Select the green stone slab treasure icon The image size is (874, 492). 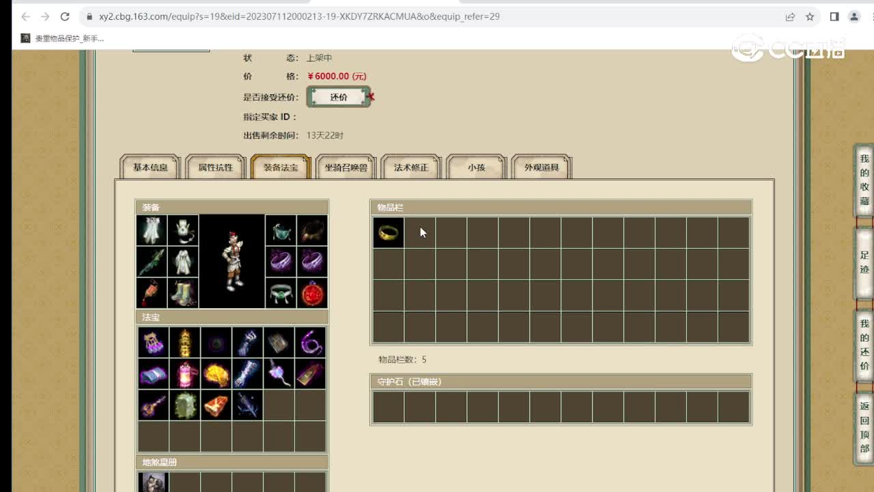point(185,405)
